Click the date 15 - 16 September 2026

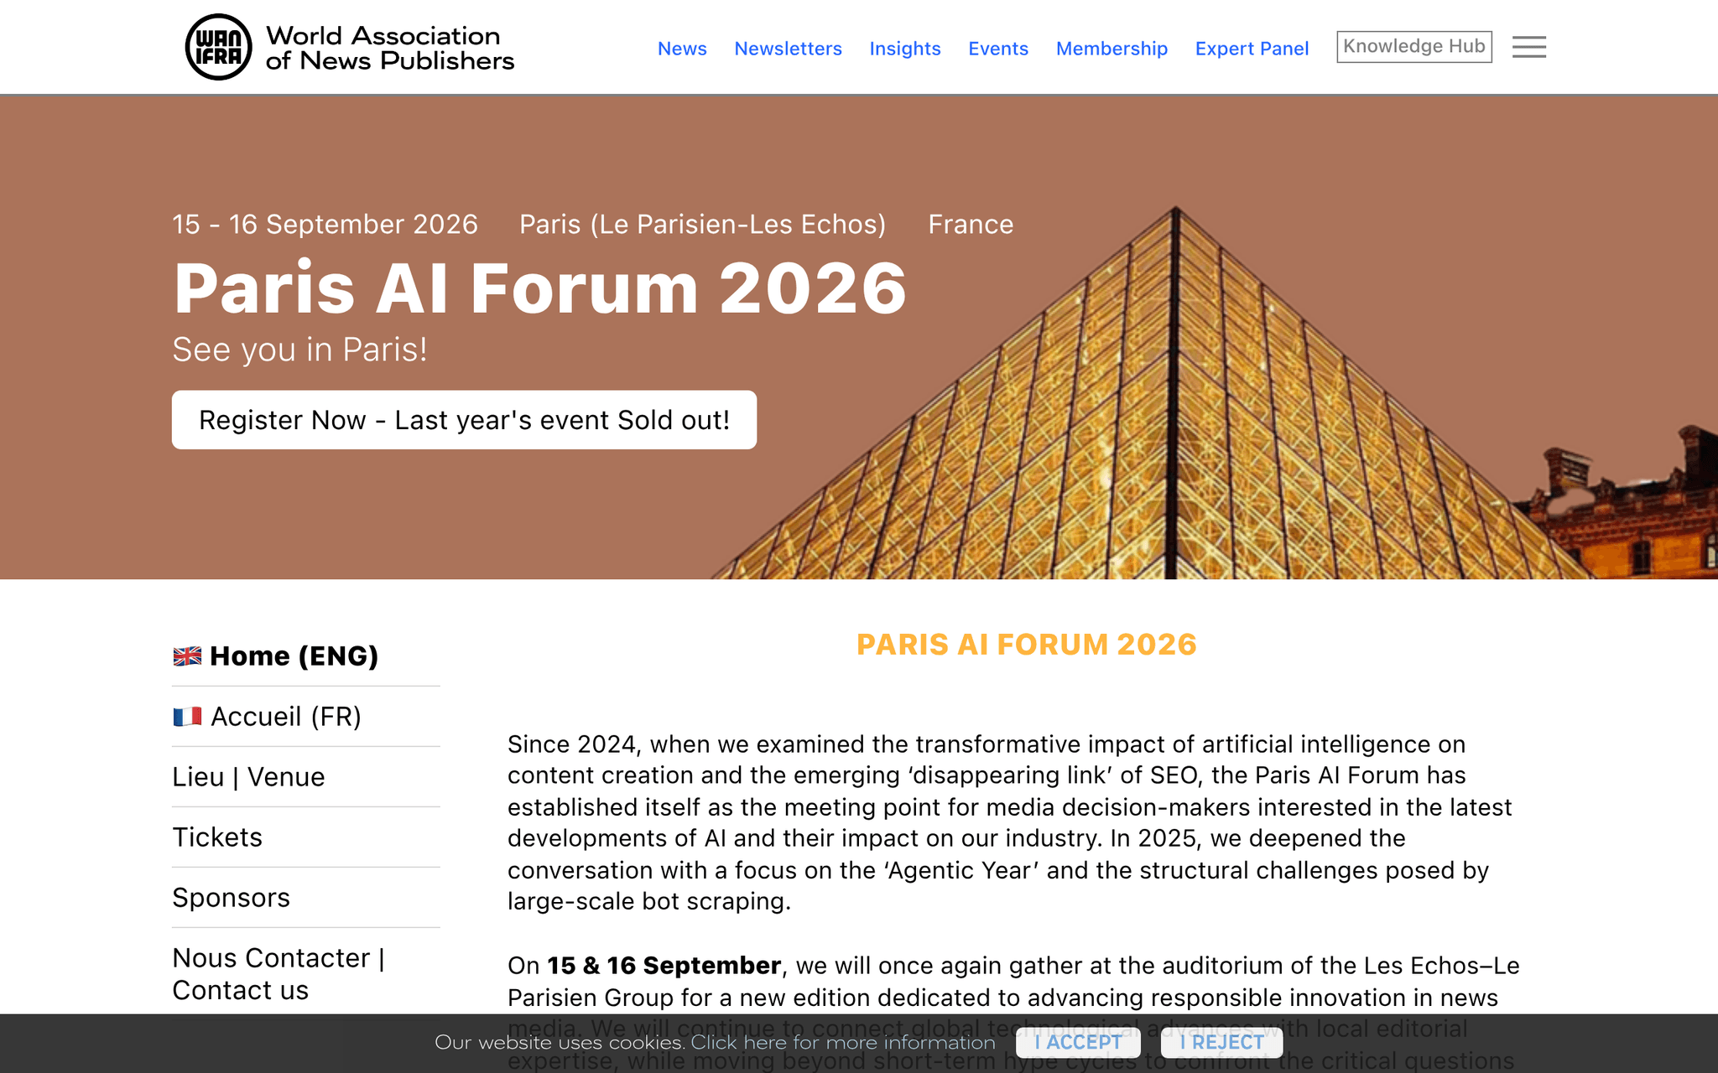(x=325, y=225)
